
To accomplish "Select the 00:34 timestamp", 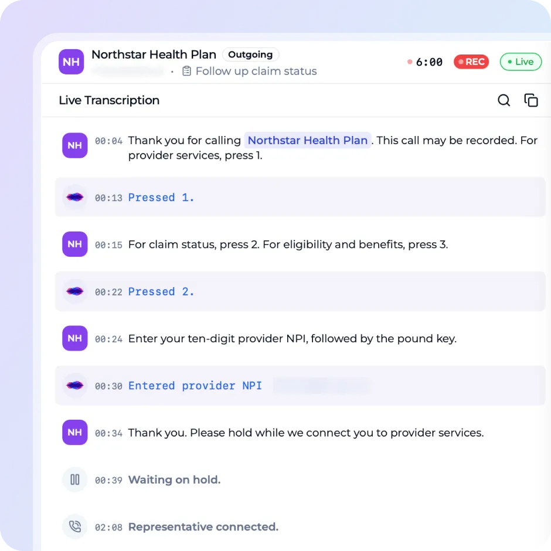I will coord(108,434).
